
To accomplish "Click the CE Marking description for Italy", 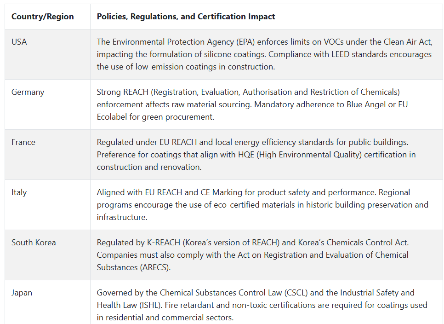I will 262,205.
